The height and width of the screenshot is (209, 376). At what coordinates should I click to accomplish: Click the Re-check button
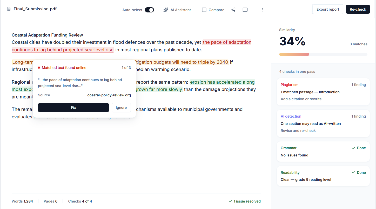(x=358, y=9)
